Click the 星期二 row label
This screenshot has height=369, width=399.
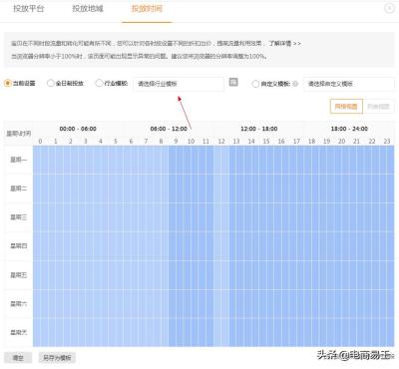tap(19, 188)
